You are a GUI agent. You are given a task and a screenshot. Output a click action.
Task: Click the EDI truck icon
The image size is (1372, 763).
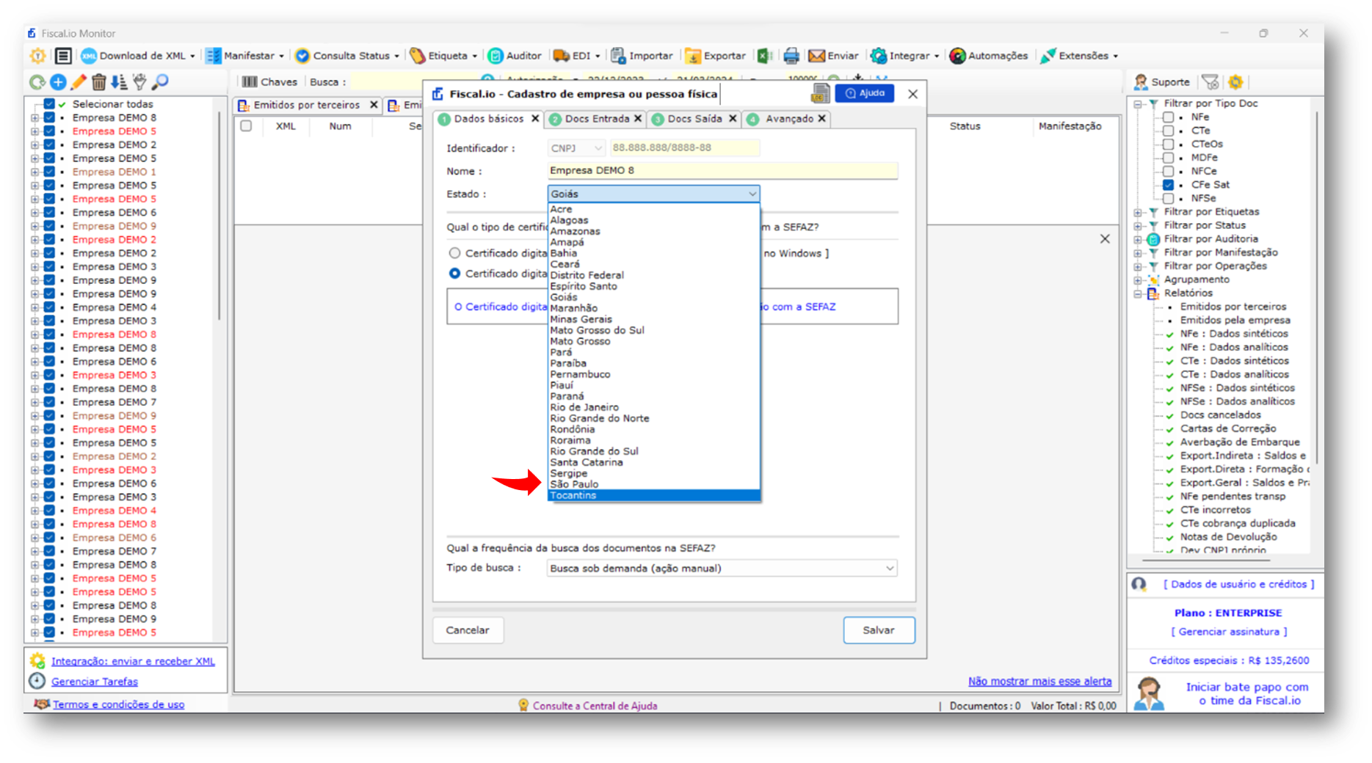point(562,56)
